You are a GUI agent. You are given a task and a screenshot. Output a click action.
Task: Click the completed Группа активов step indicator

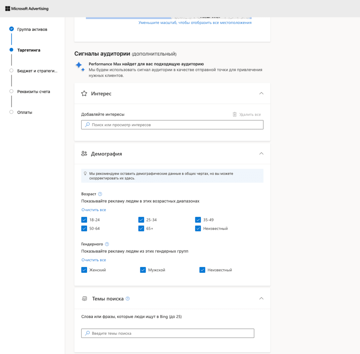(x=12, y=29)
